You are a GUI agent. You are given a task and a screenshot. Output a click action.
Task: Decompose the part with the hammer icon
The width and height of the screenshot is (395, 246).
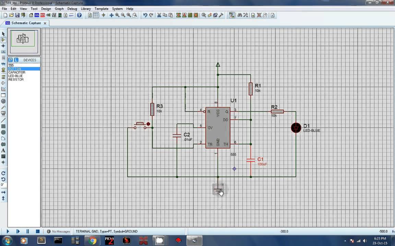click(221, 15)
